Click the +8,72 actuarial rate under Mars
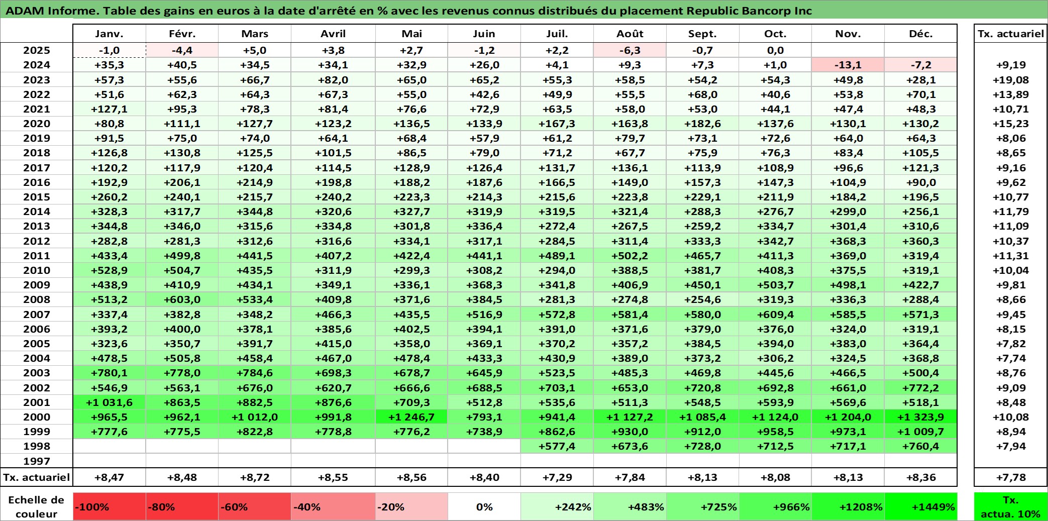 (255, 477)
